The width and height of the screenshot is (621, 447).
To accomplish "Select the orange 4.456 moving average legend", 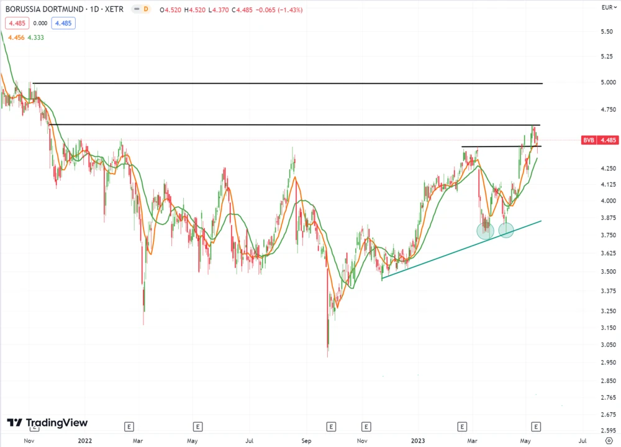I will click(15, 37).
